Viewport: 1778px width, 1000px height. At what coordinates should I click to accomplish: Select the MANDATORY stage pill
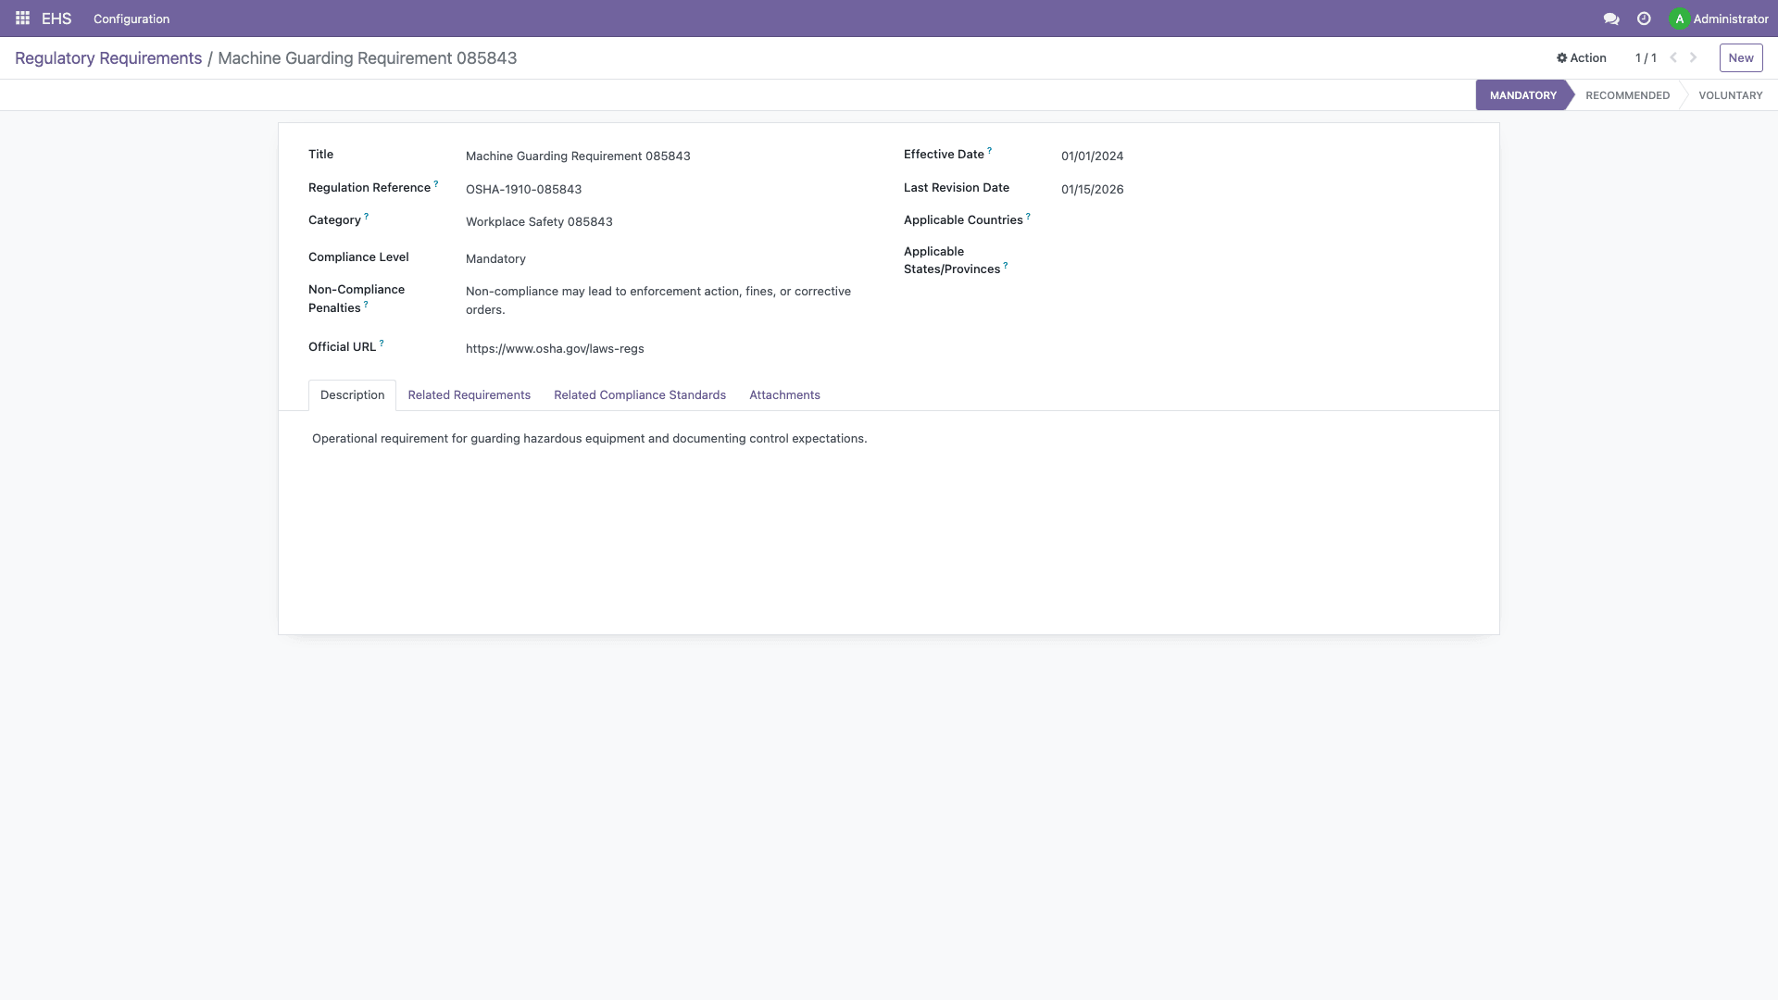pyautogui.click(x=1522, y=94)
